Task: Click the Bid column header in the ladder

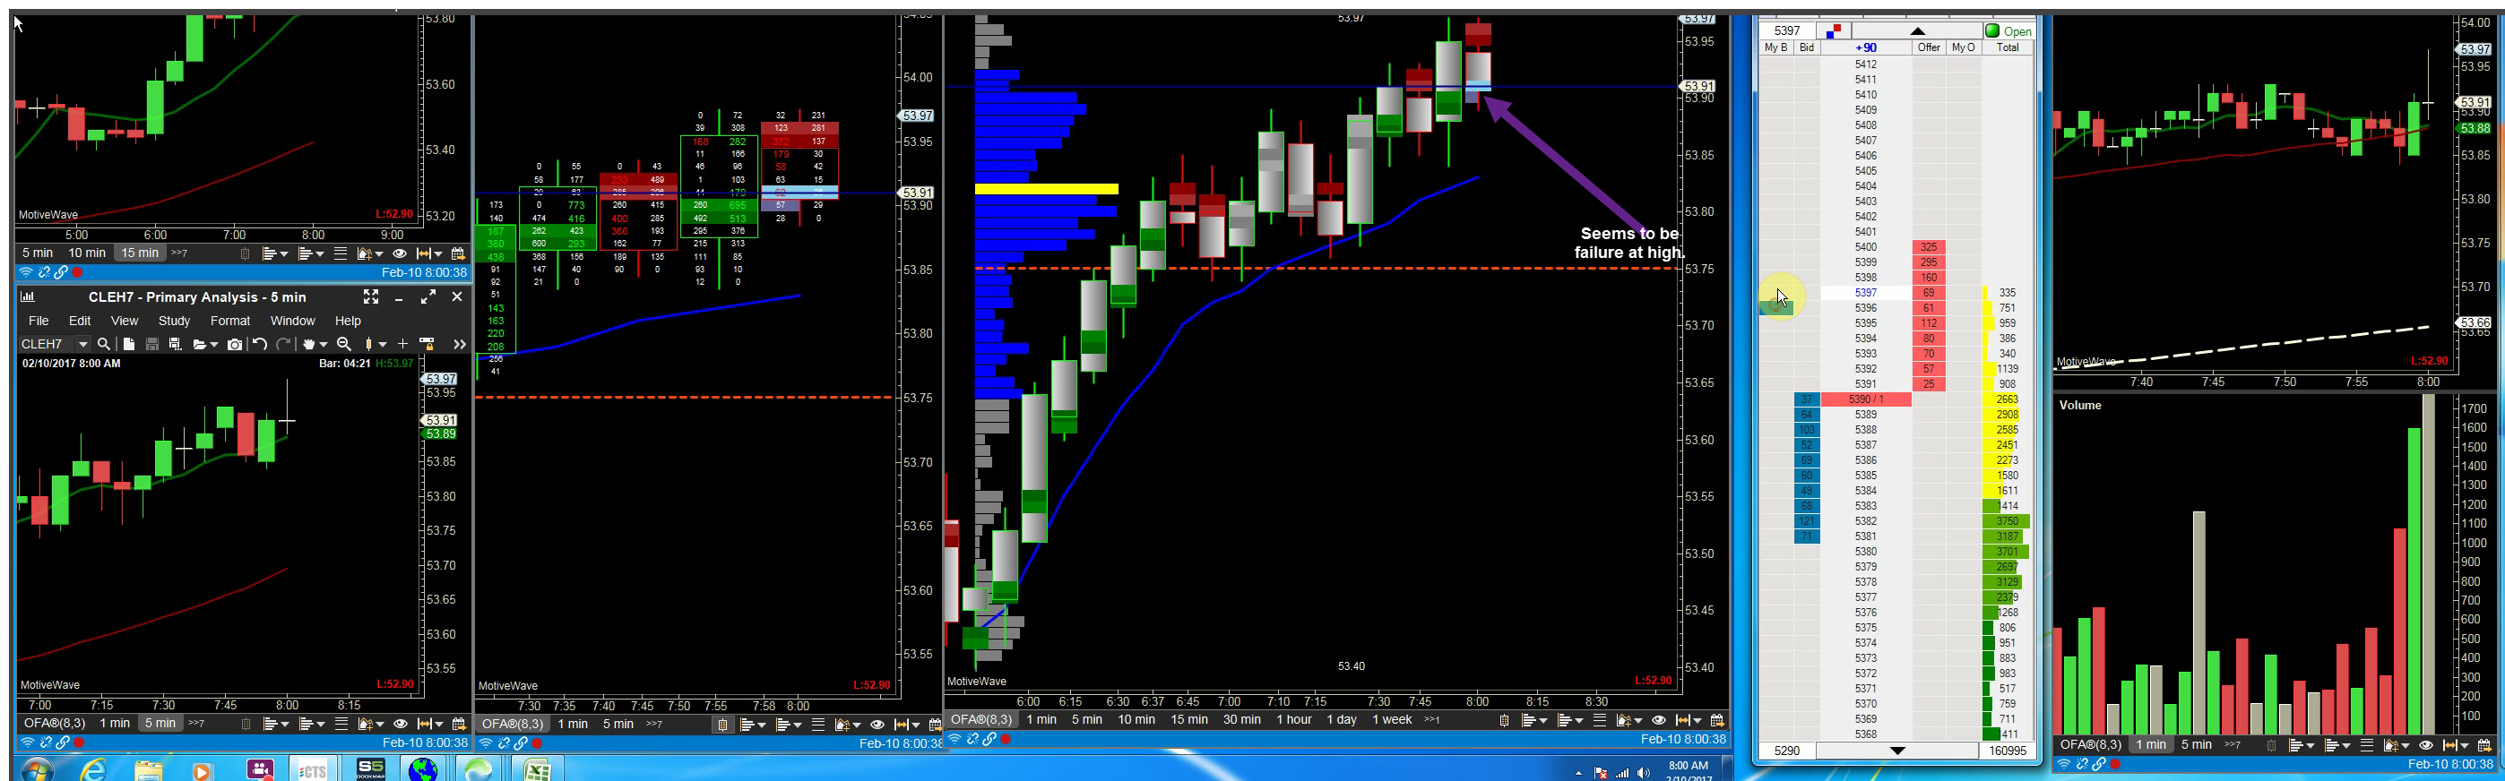Action: click(x=1807, y=47)
